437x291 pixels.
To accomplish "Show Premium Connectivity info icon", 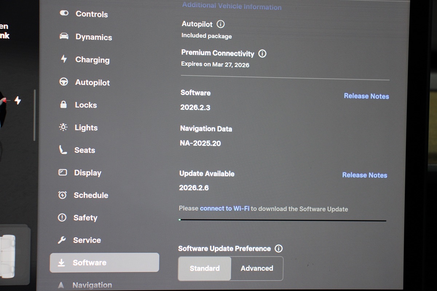I will pyautogui.click(x=262, y=53).
